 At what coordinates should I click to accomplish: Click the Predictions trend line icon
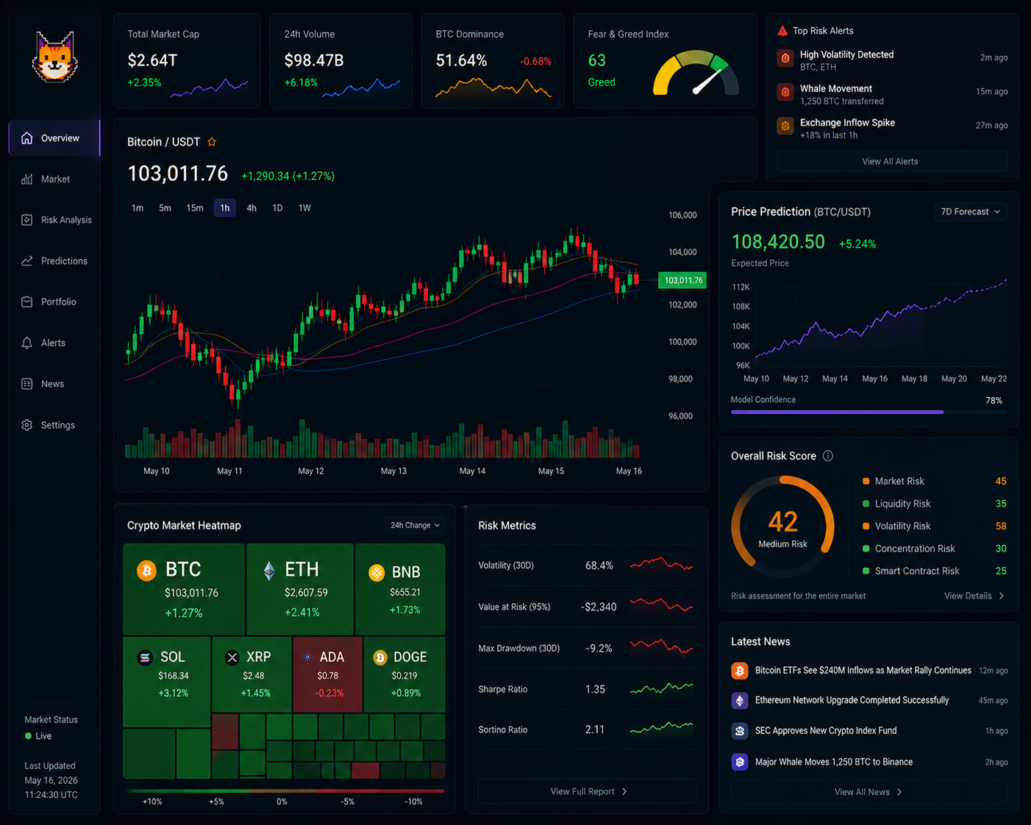tap(27, 261)
